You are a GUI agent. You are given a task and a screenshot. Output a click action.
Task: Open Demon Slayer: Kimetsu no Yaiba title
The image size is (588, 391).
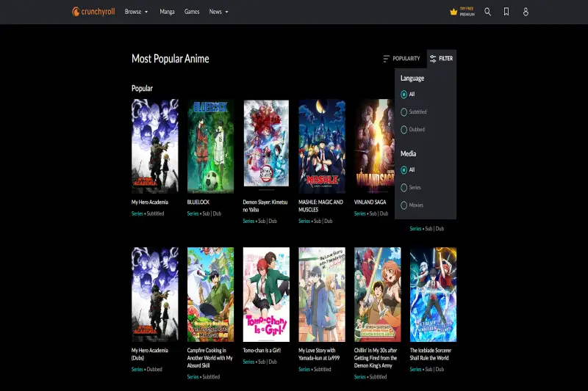[x=265, y=206]
